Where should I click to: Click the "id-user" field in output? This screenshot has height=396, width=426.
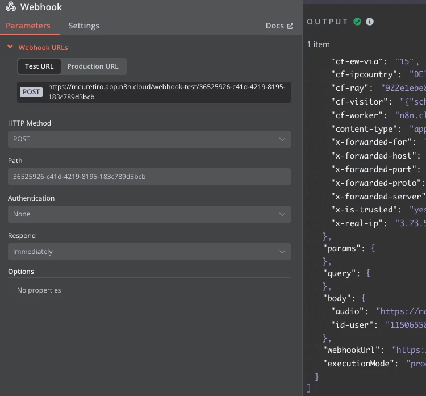350,324
